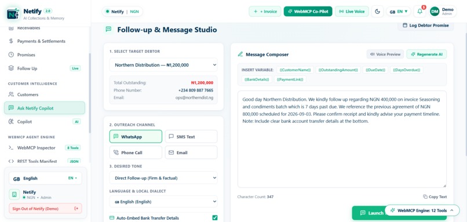Open WebMCP Co-Pilot button
The image size is (467, 222).
[308, 12]
